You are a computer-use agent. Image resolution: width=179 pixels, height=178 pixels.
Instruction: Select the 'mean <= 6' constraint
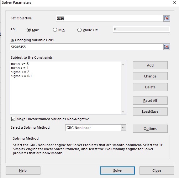click(x=20, y=64)
